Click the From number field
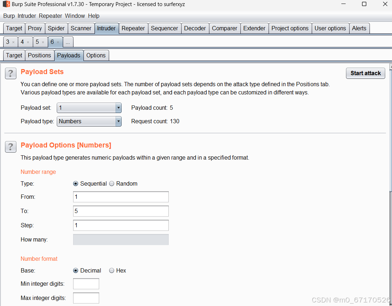 coord(121,197)
